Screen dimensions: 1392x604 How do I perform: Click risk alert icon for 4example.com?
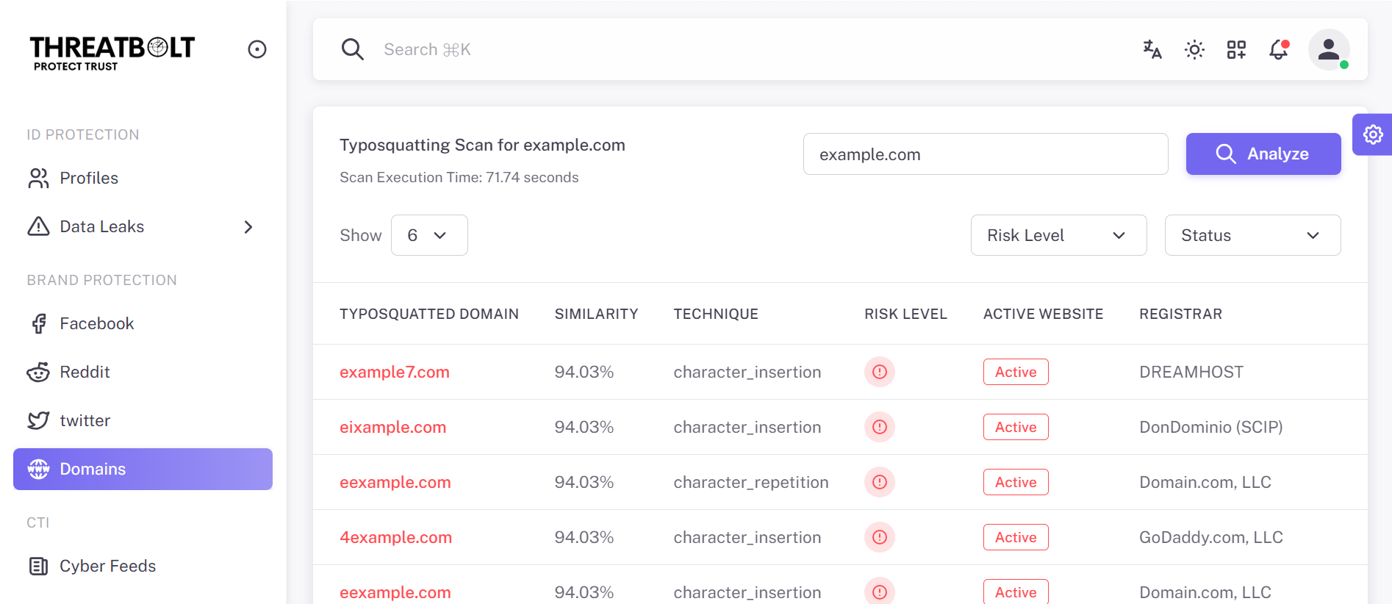[x=879, y=537]
